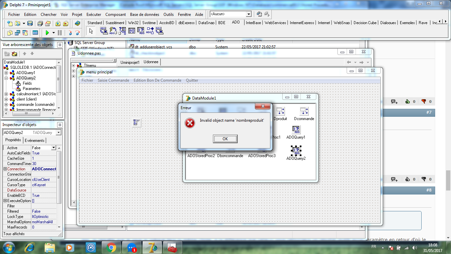Click the View Form toolbar icon

pyautogui.click(x=17, y=33)
